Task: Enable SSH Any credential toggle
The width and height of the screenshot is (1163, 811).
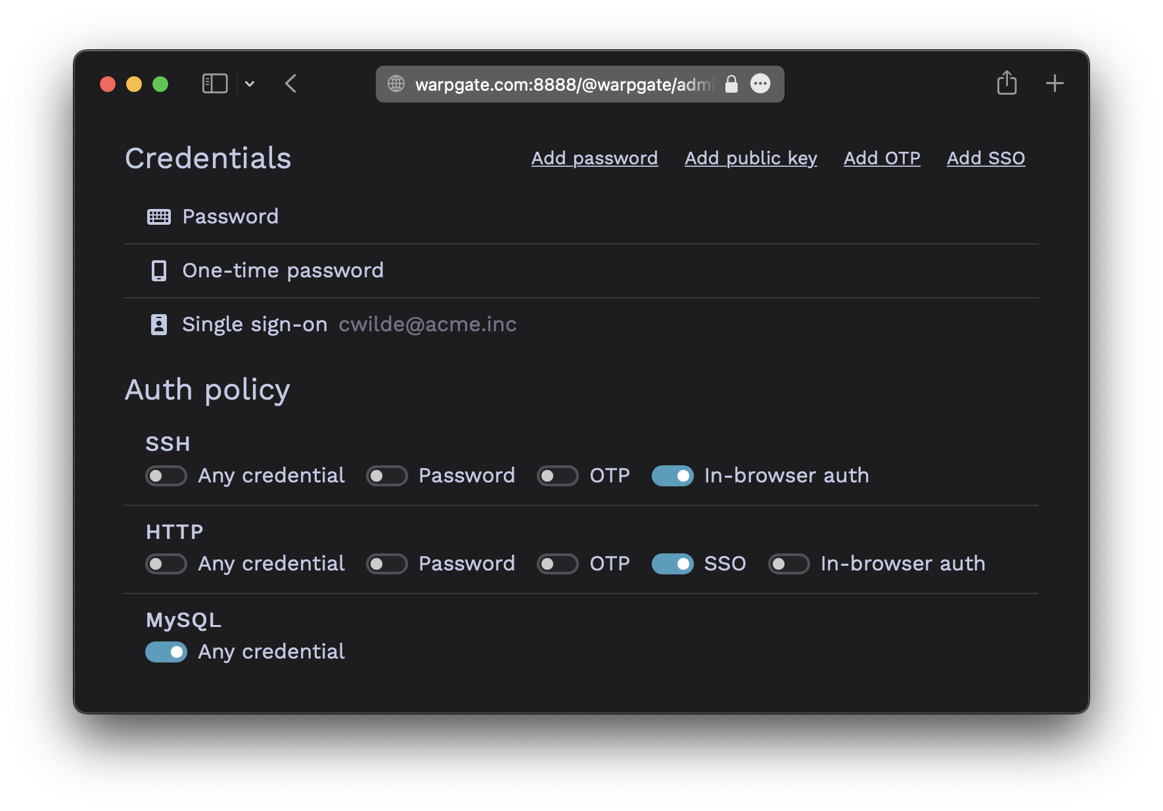Action: pyautogui.click(x=166, y=476)
